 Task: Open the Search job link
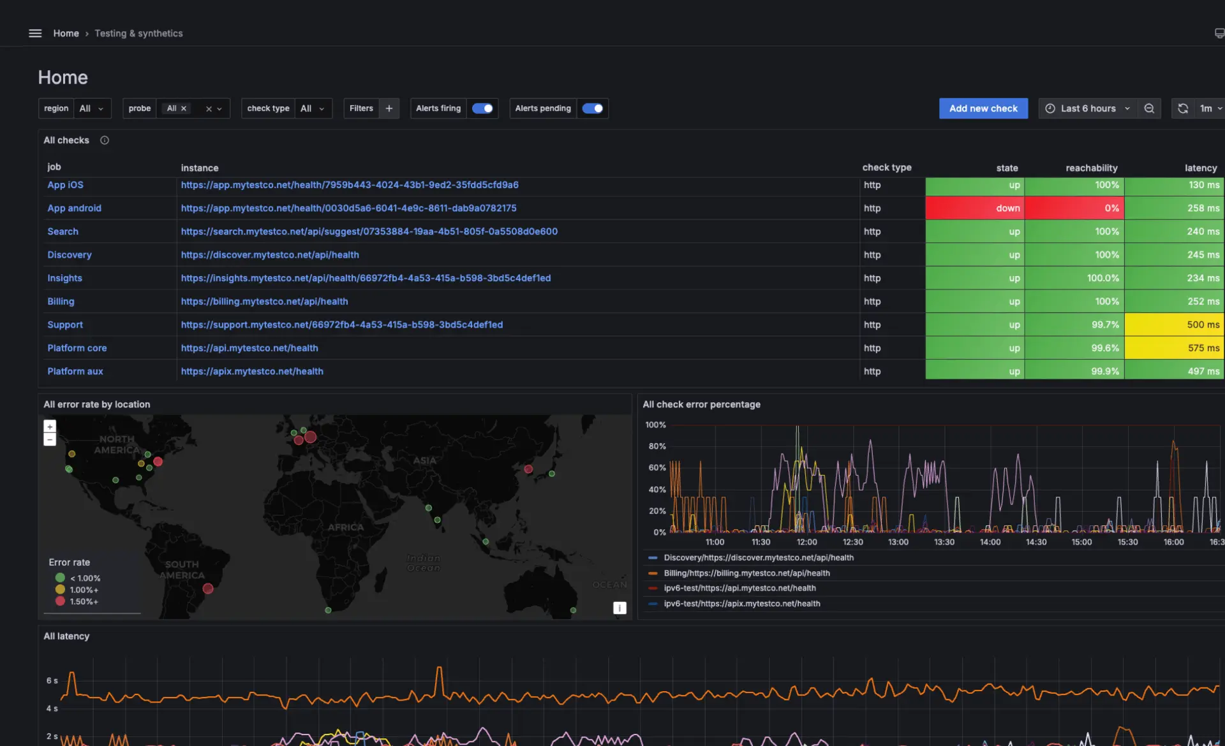(x=63, y=231)
